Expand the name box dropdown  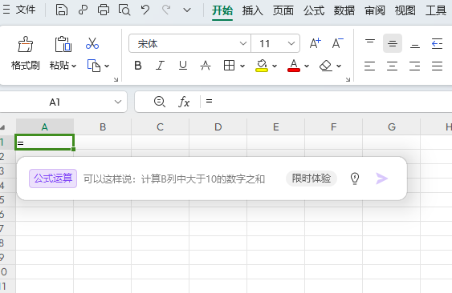(118, 102)
